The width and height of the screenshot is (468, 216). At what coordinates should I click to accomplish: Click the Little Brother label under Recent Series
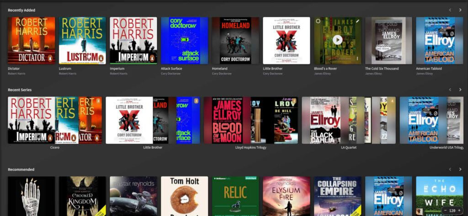[153, 148]
